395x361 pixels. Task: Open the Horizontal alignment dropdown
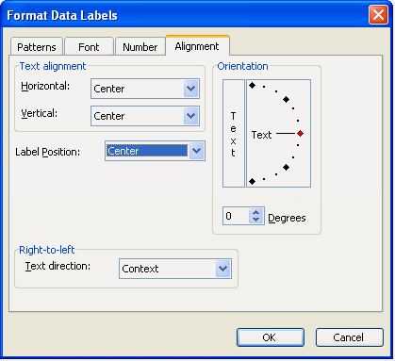click(190, 89)
